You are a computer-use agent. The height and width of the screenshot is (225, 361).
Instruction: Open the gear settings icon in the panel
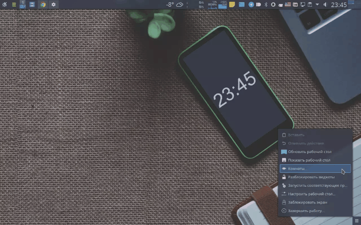click(53, 4)
